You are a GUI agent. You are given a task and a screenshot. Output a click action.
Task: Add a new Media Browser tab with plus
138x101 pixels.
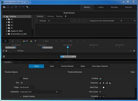coord(66,16)
